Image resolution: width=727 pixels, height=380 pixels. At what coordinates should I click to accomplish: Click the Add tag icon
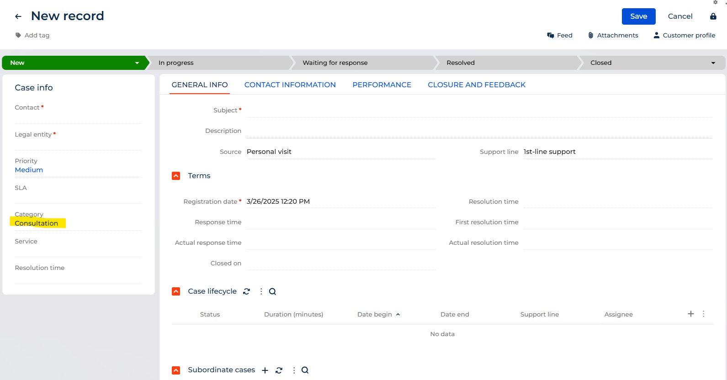18,35
